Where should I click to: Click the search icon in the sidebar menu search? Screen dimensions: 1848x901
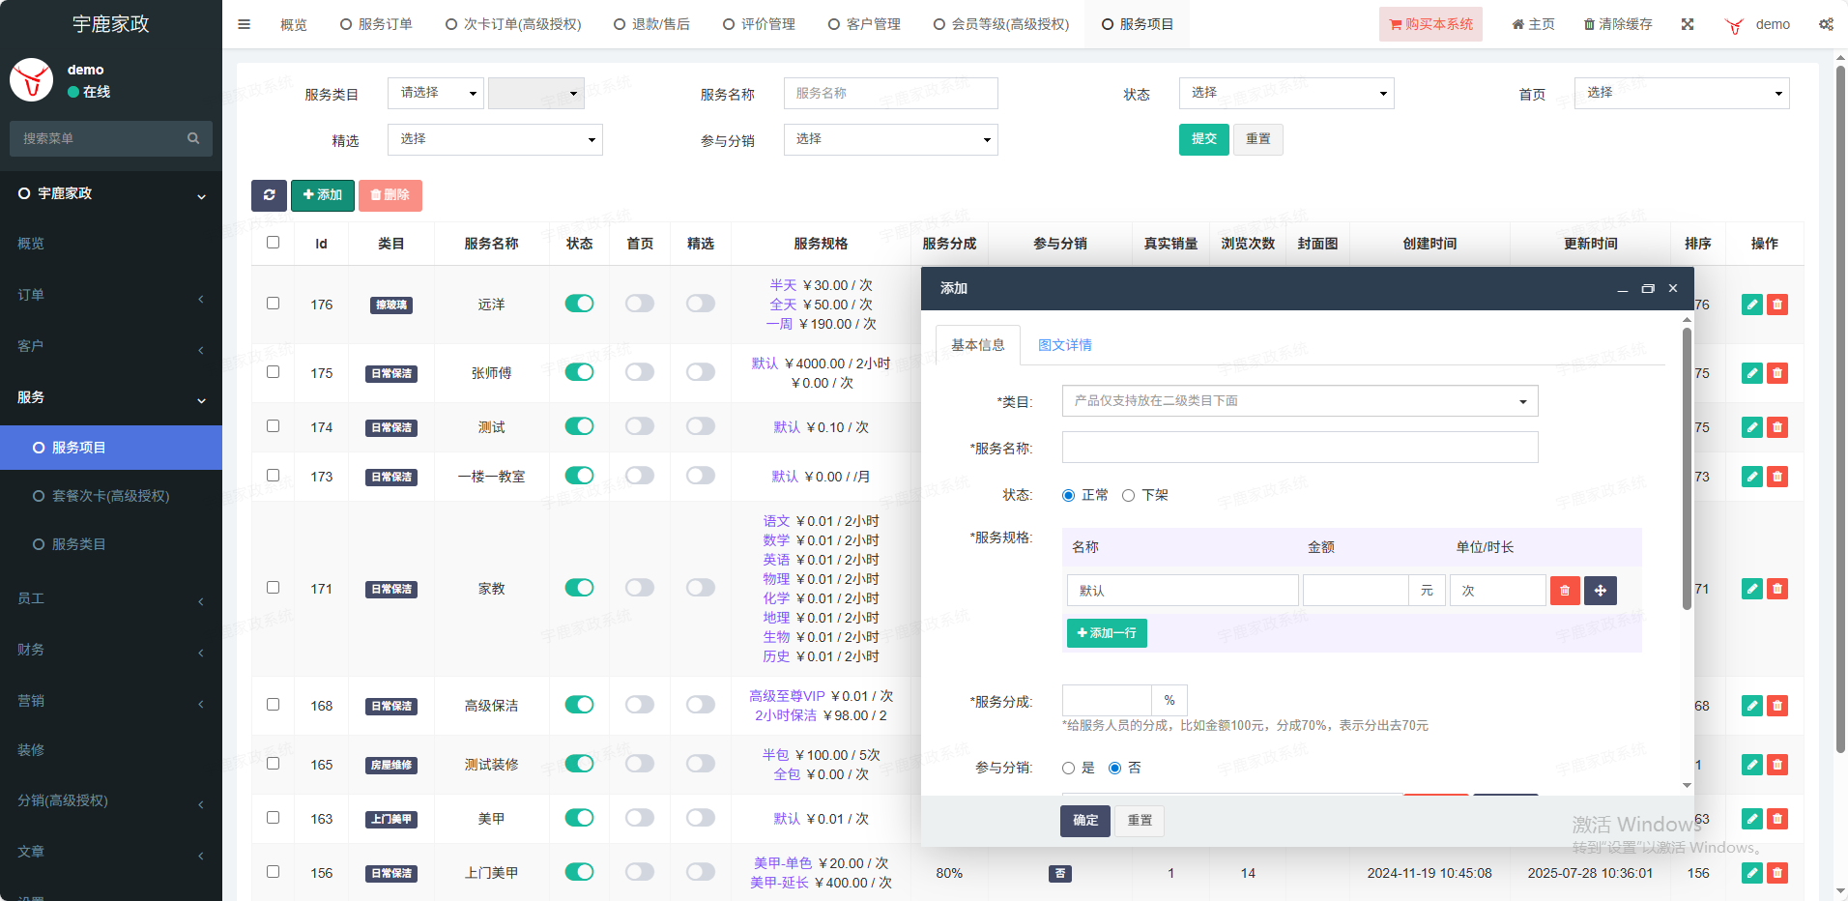click(193, 138)
